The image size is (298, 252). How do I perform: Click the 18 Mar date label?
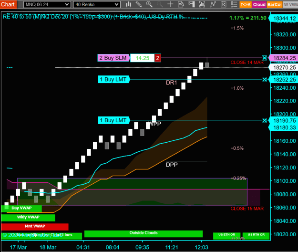(x=48, y=247)
